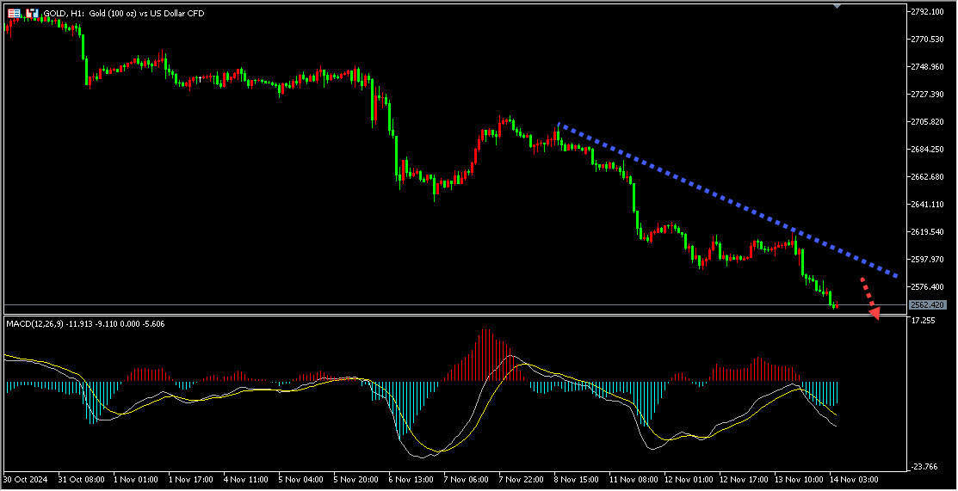Click the chart shift triangle marker
958x491 pixels.
[x=837, y=6]
